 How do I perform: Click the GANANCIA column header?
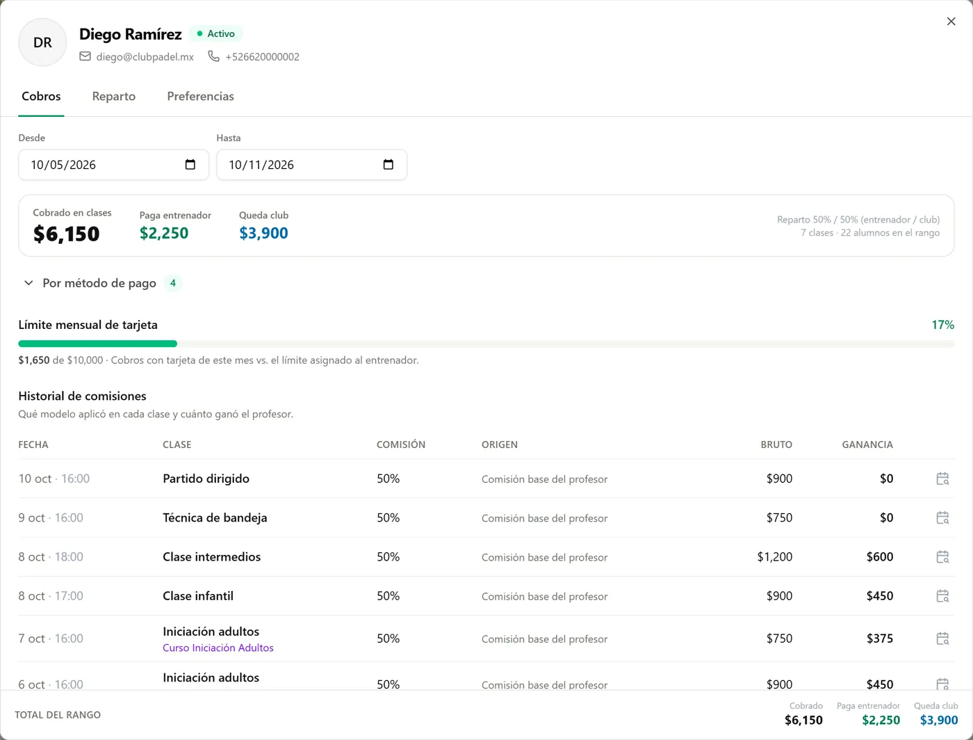[867, 444]
